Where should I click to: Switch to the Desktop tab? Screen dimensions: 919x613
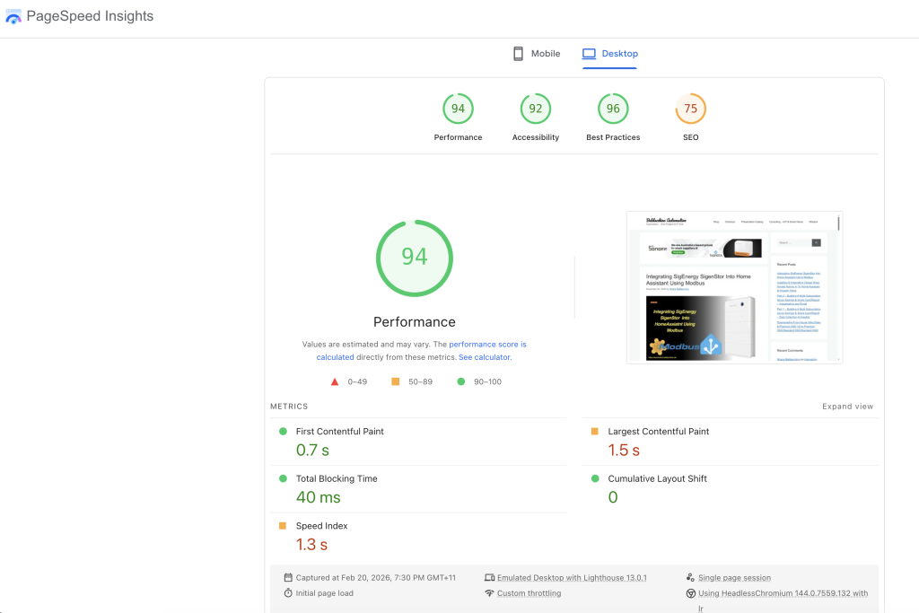(610, 54)
